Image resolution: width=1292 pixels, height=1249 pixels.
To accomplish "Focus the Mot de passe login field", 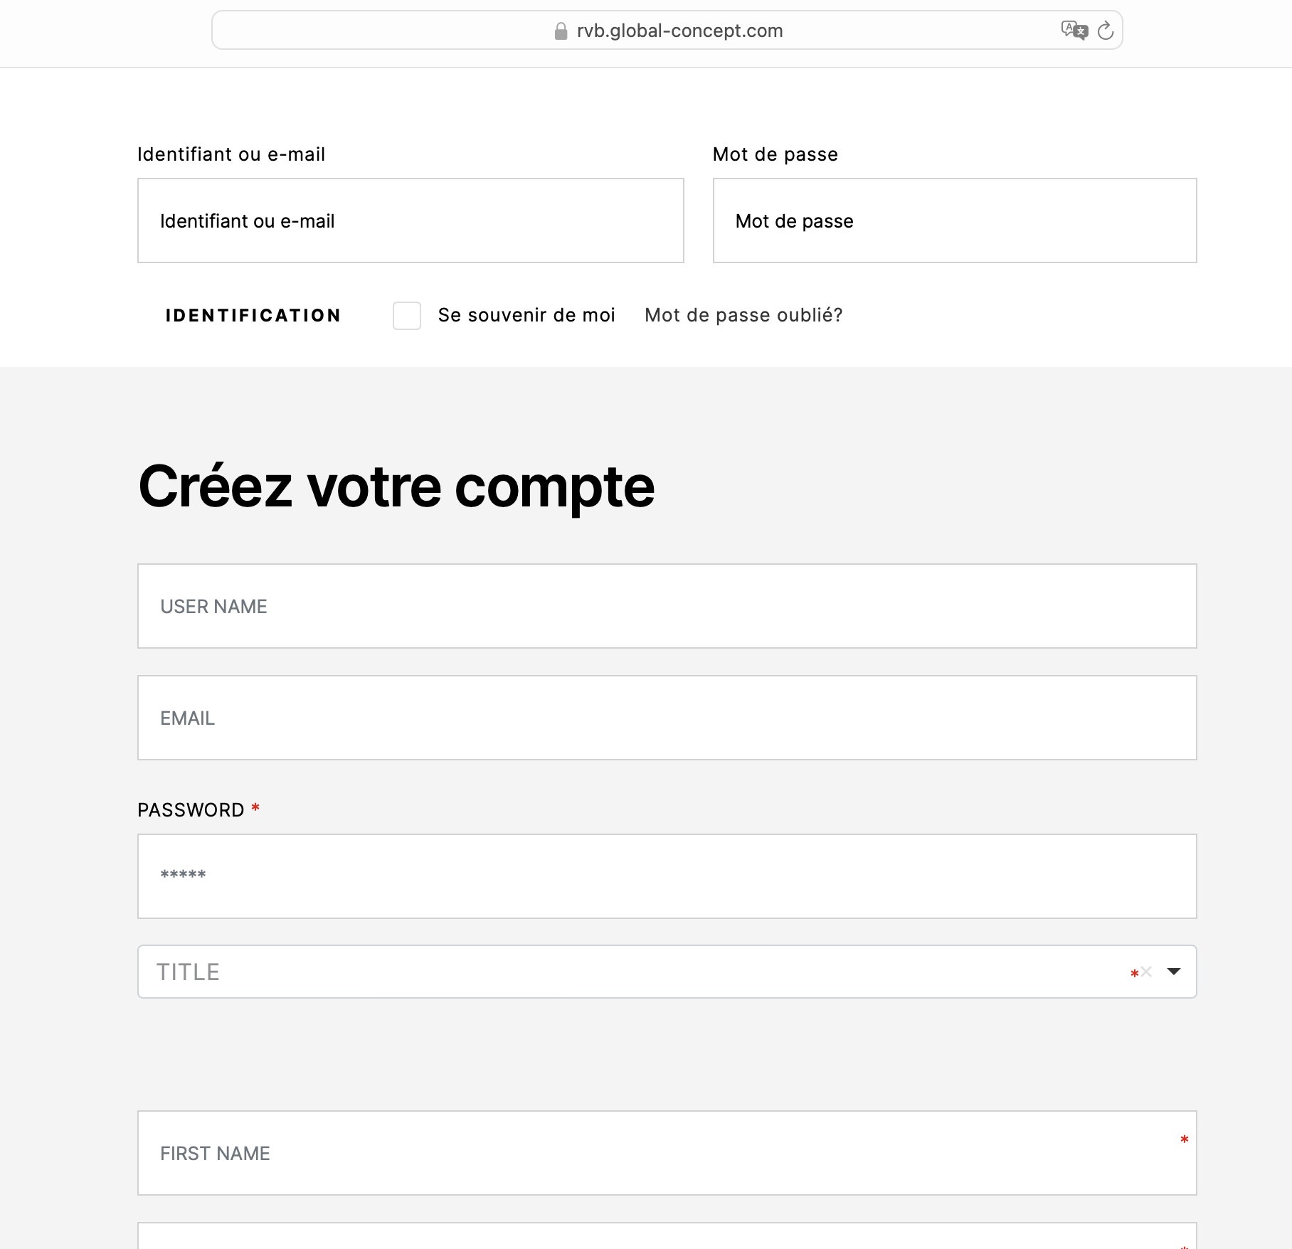I will pyautogui.click(x=955, y=220).
